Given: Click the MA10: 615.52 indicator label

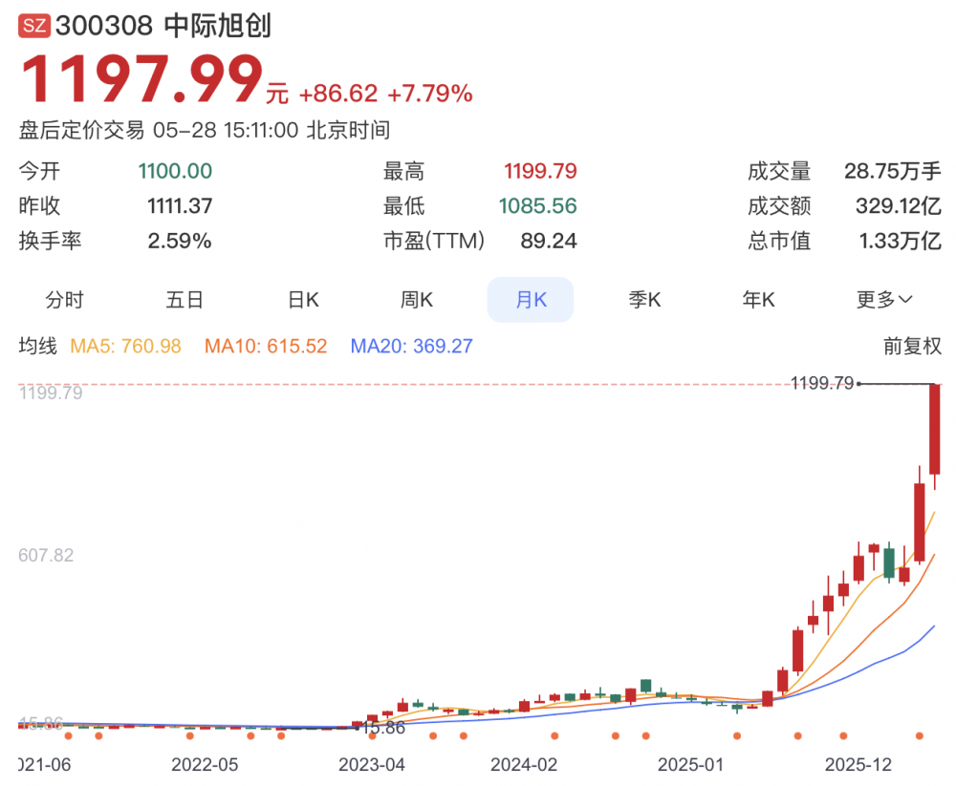Looking at the screenshot, I should pyautogui.click(x=266, y=346).
